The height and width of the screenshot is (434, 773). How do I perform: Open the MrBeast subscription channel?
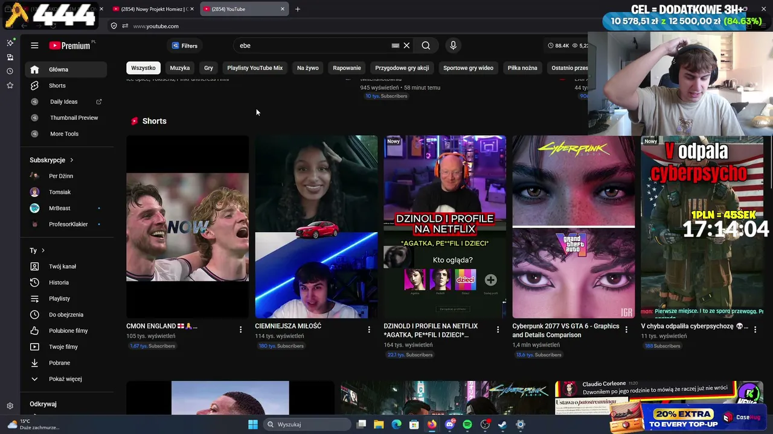tap(66, 208)
